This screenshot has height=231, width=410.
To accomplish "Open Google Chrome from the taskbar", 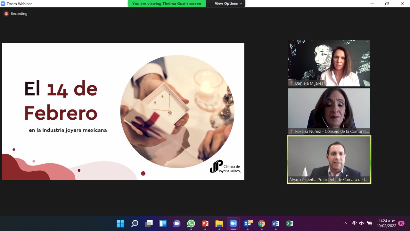I will (x=262, y=224).
